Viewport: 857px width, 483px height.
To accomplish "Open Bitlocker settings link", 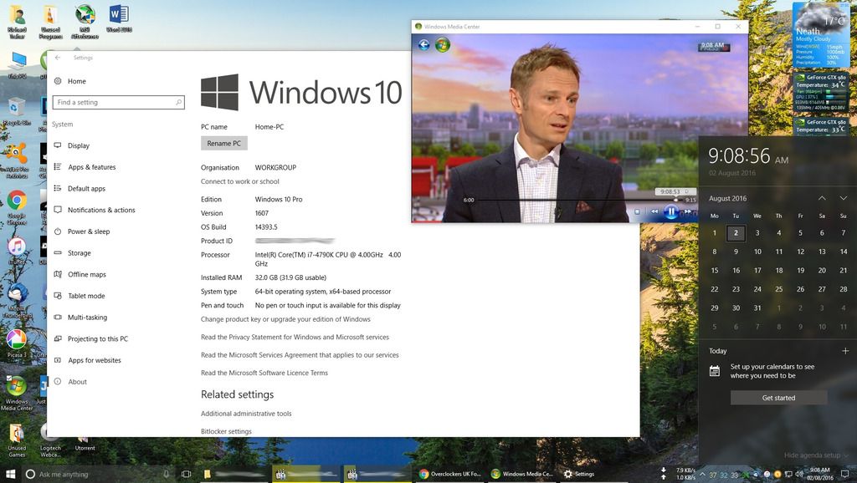I will [226, 432].
